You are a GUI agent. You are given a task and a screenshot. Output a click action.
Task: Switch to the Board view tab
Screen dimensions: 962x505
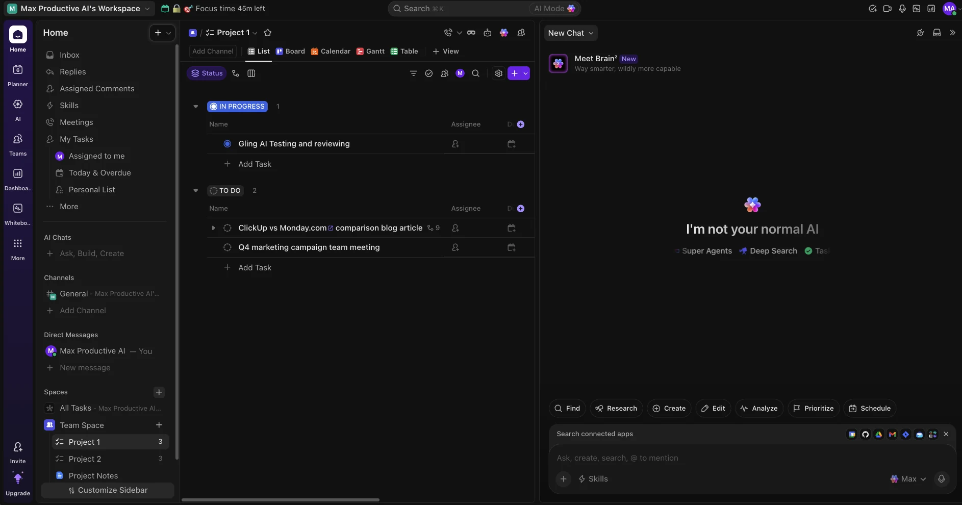coord(290,52)
